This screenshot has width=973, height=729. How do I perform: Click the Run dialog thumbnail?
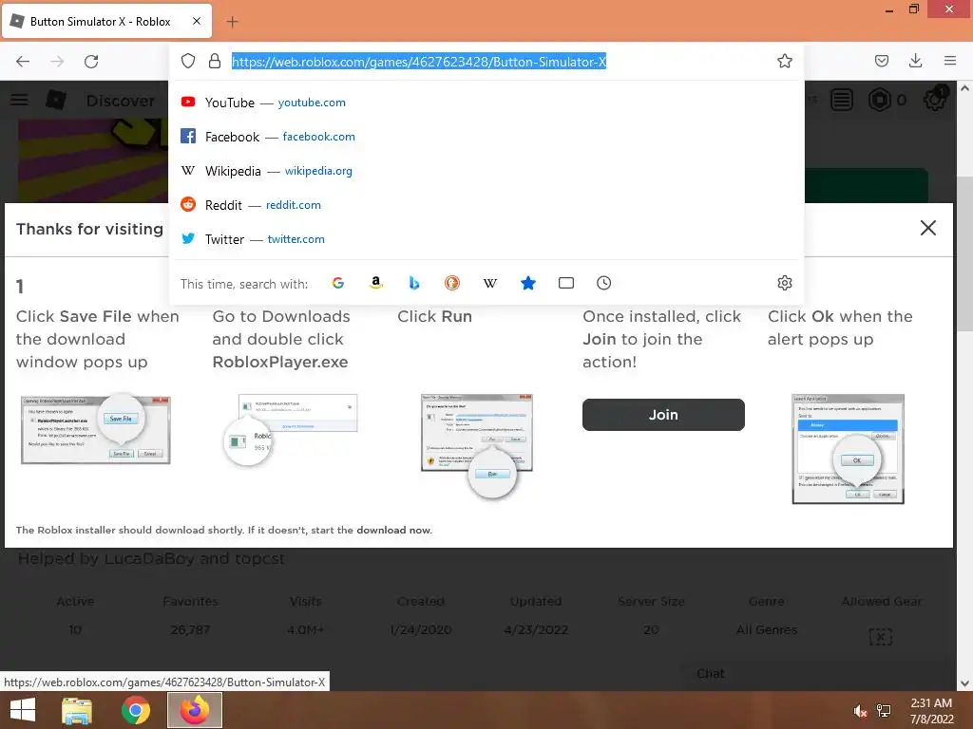[x=477, y=445]
